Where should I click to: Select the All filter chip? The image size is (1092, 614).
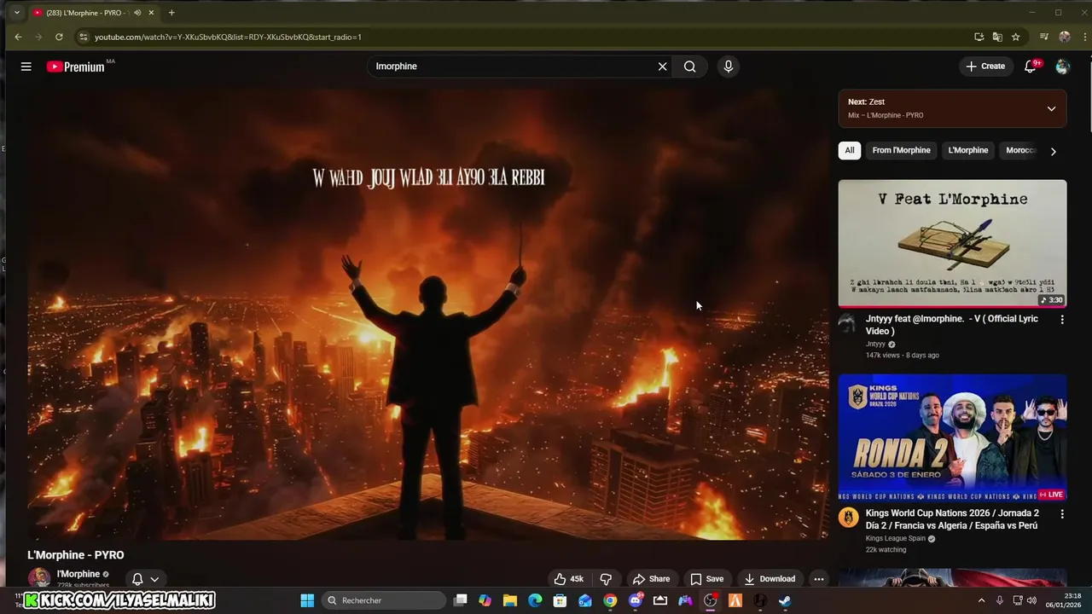coord(850,151)
